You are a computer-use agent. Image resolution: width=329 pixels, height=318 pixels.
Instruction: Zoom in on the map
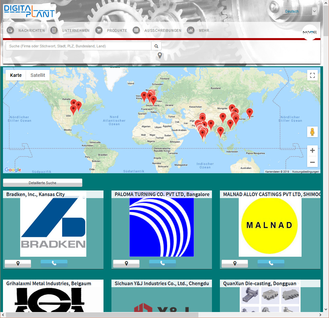click(x=312, y=150)
